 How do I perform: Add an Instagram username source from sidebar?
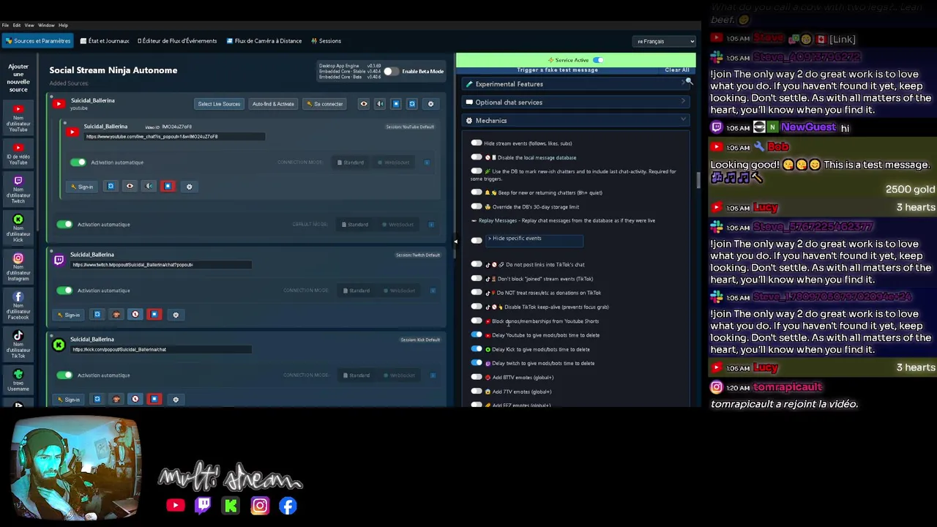(x=18, y=267)
